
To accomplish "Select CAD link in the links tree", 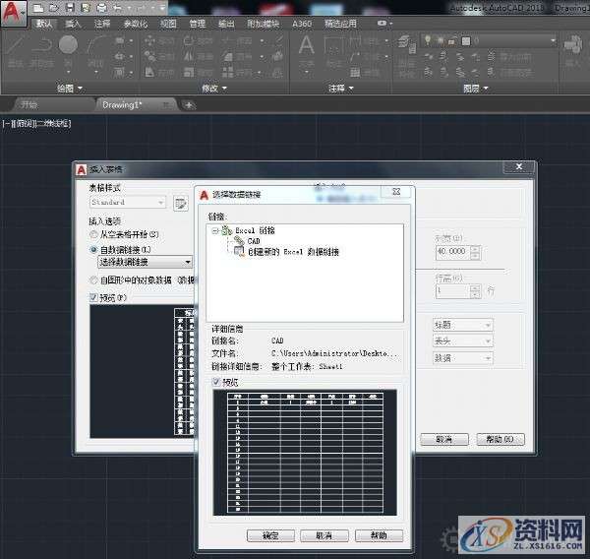I will click(x=254, y=241).
